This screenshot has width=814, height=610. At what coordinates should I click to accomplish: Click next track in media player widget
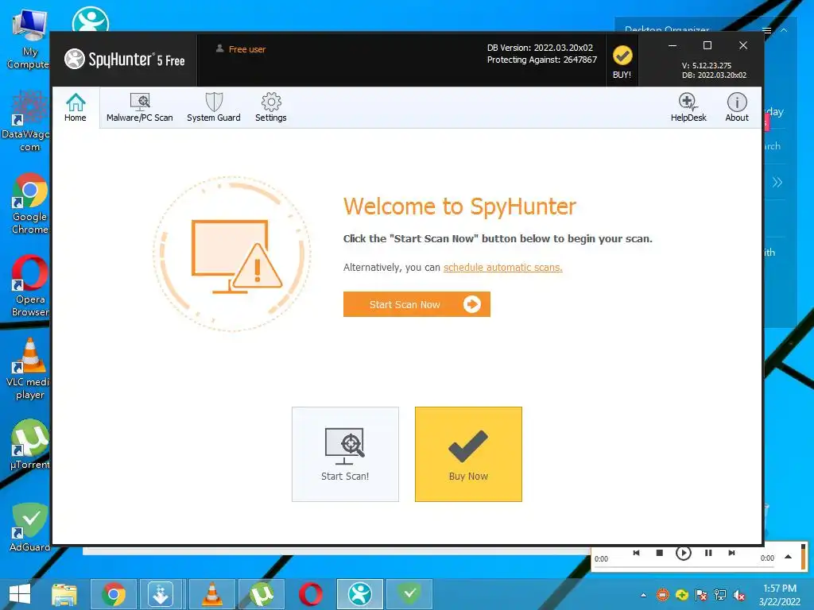[x=731, y=553]
